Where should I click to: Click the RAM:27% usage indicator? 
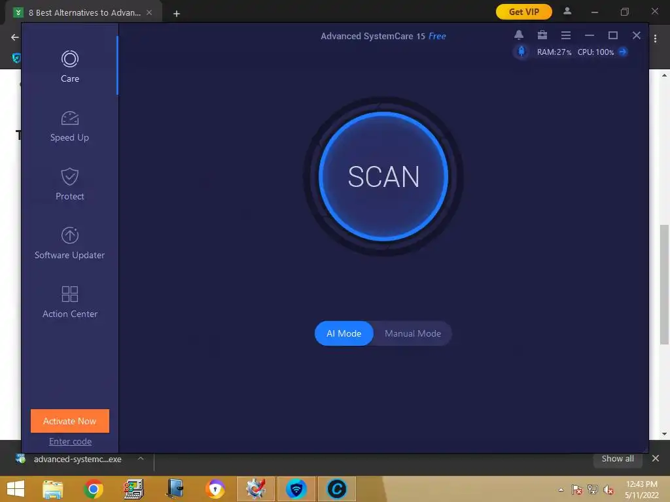point(554,52)
